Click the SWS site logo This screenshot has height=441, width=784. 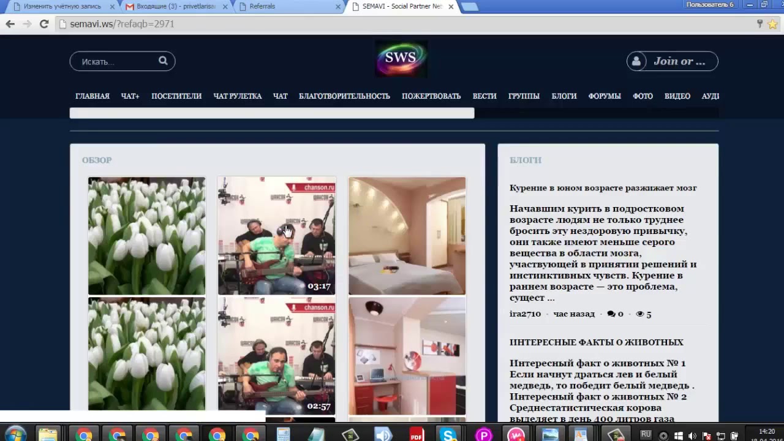point(401,59)
